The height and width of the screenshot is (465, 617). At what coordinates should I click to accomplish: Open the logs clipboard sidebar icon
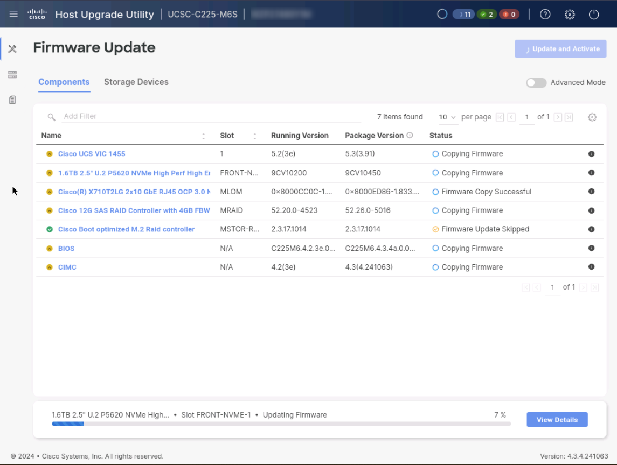12,100
